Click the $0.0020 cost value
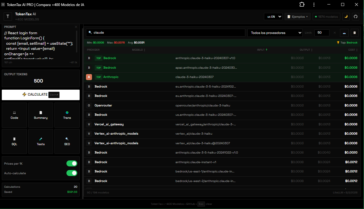Image resolution: width=364 pixels, height=209 pixels. 351,153
